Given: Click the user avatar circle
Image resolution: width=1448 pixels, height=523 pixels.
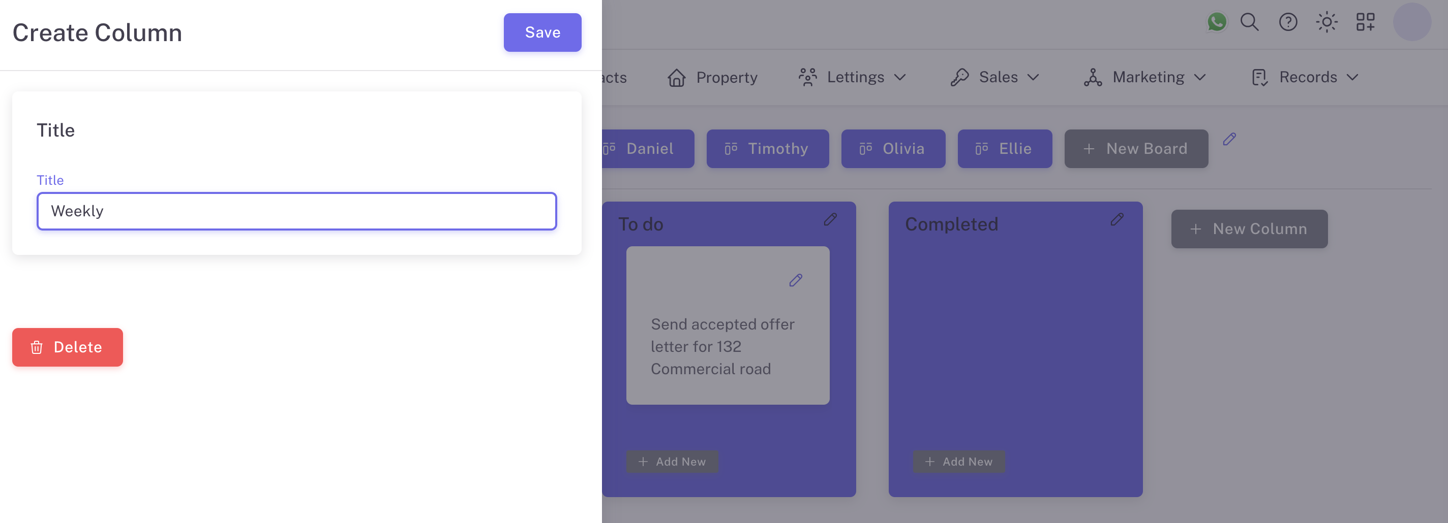Looking at the screenshot, I should [x=1411, y=22].
